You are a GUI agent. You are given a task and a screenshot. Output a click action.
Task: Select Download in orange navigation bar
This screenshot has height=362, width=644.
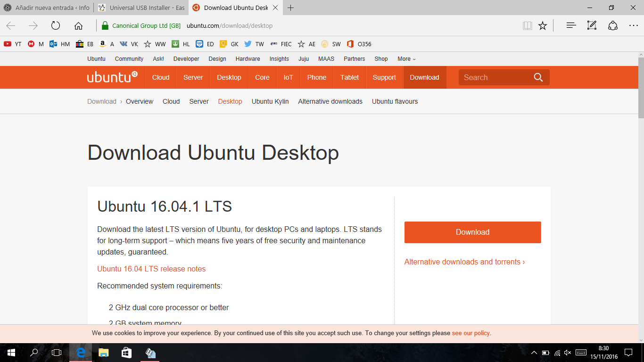point(425,77)
